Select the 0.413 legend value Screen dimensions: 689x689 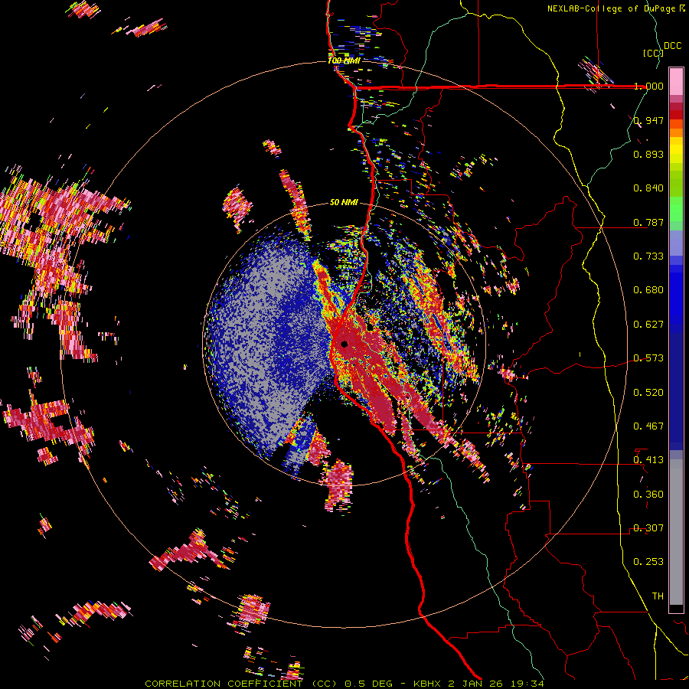648,460
